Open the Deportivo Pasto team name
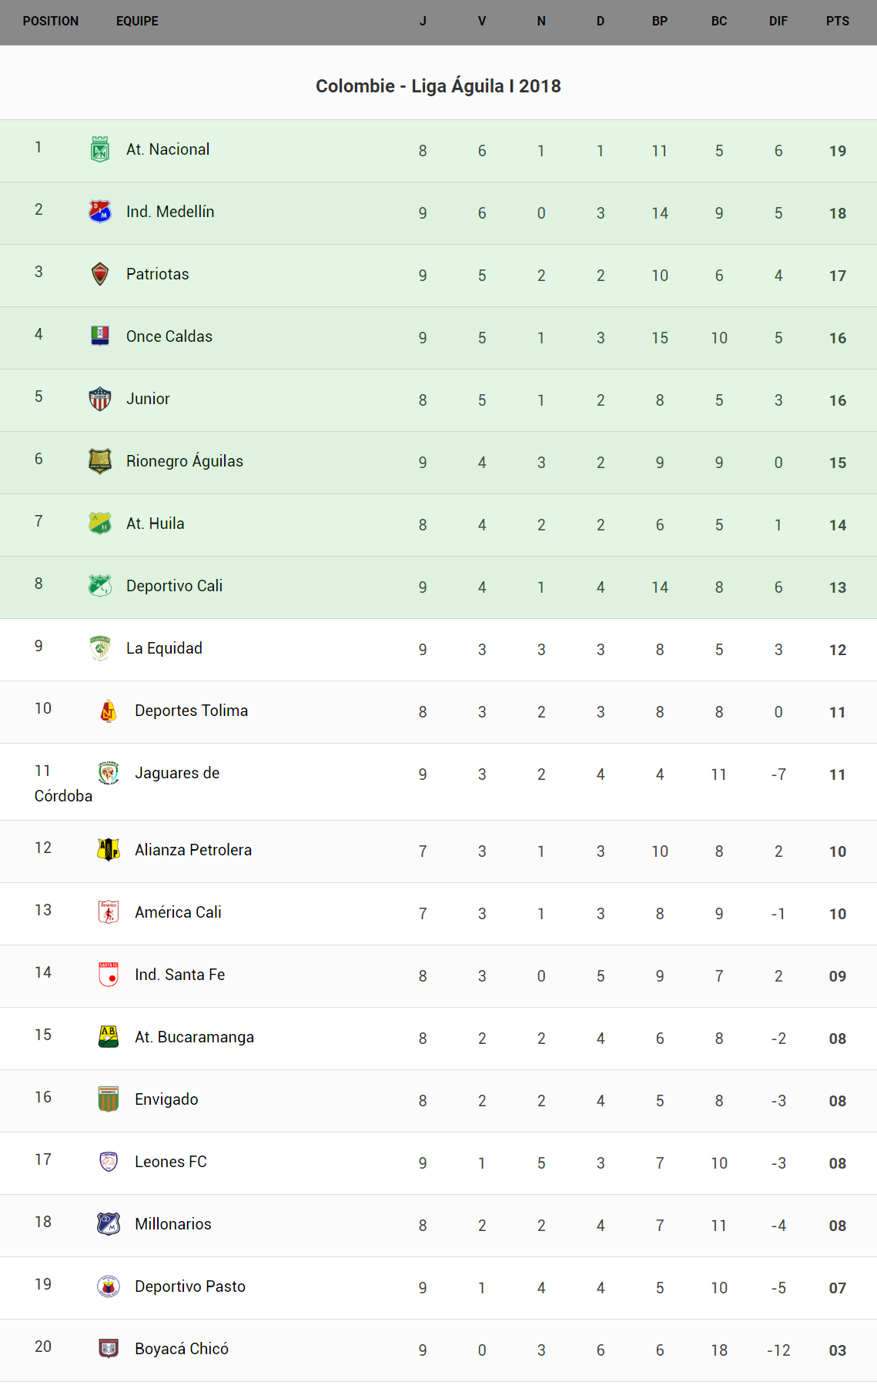Screen dimensions: 877x1385 189,1286
